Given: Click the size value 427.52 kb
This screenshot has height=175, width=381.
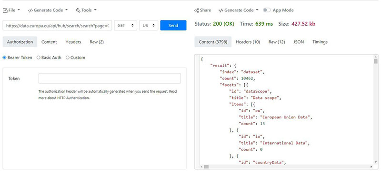Looking at the screenshot, I should tap(303, 24).
